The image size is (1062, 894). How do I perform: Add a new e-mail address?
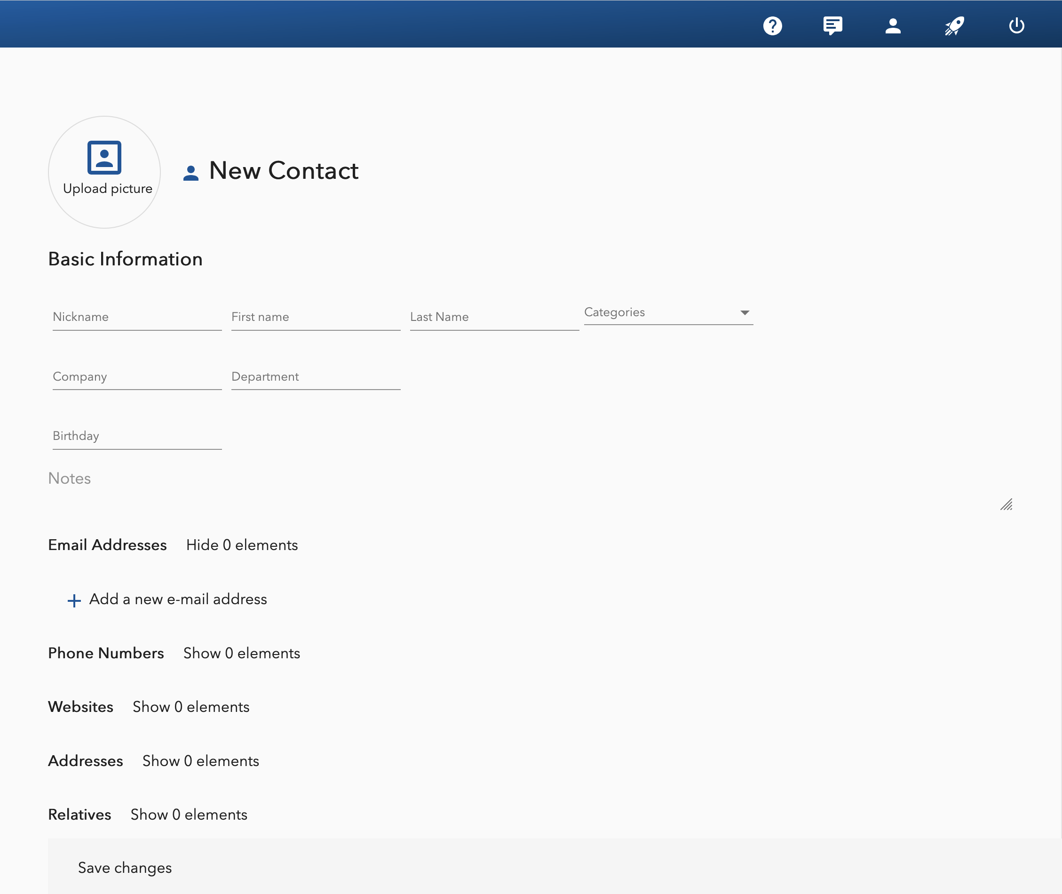click(178, 599)
